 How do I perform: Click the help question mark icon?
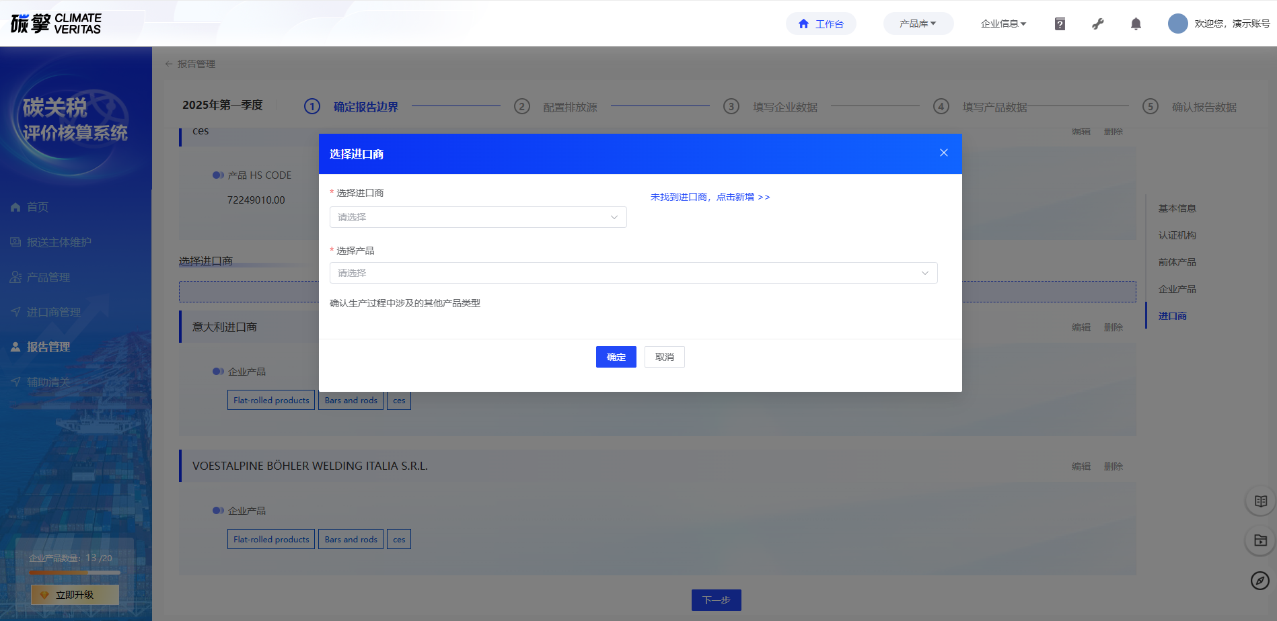click(x=1060, y=24)
